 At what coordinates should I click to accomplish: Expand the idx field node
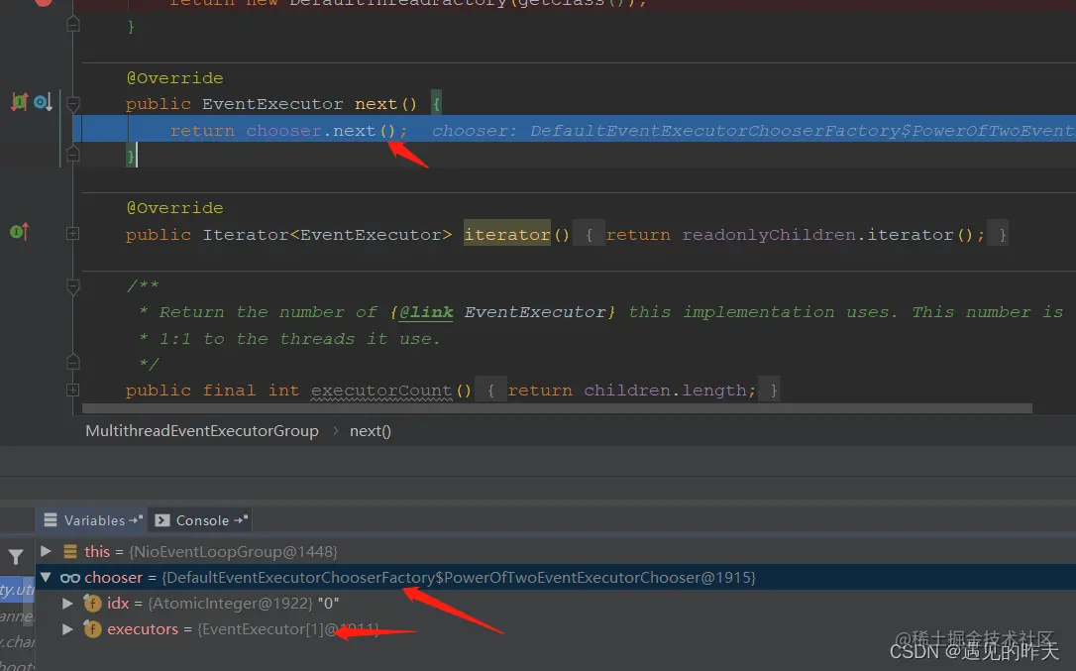pyautogui.click(x=67, y=603)
